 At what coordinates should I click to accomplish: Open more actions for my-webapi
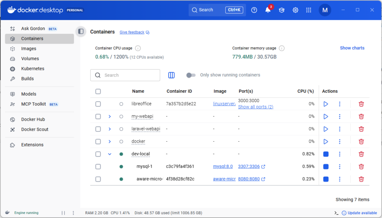tap(339, 117)
